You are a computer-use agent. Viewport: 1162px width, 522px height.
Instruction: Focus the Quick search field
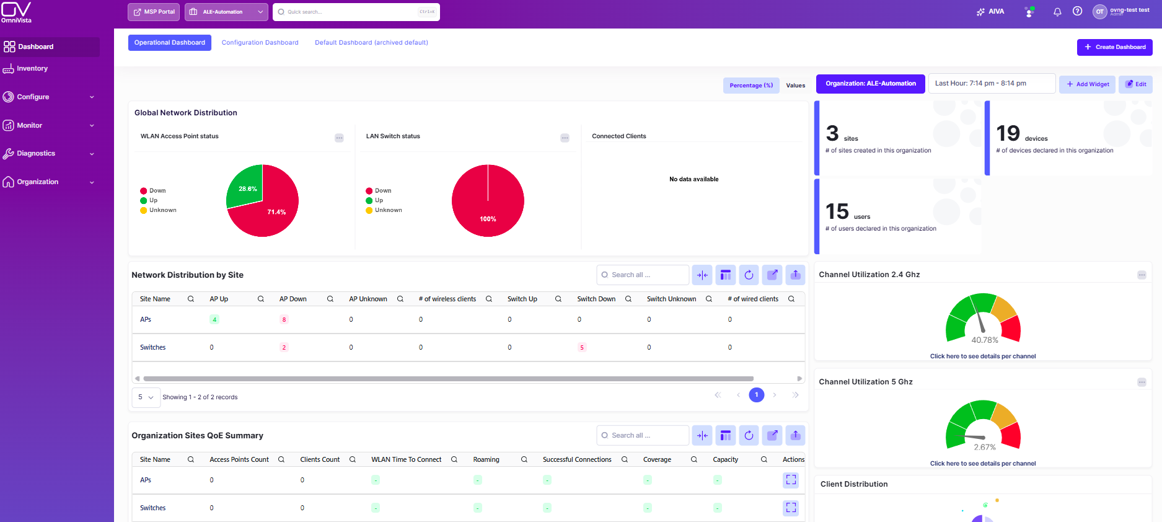[x=356, y=12]
